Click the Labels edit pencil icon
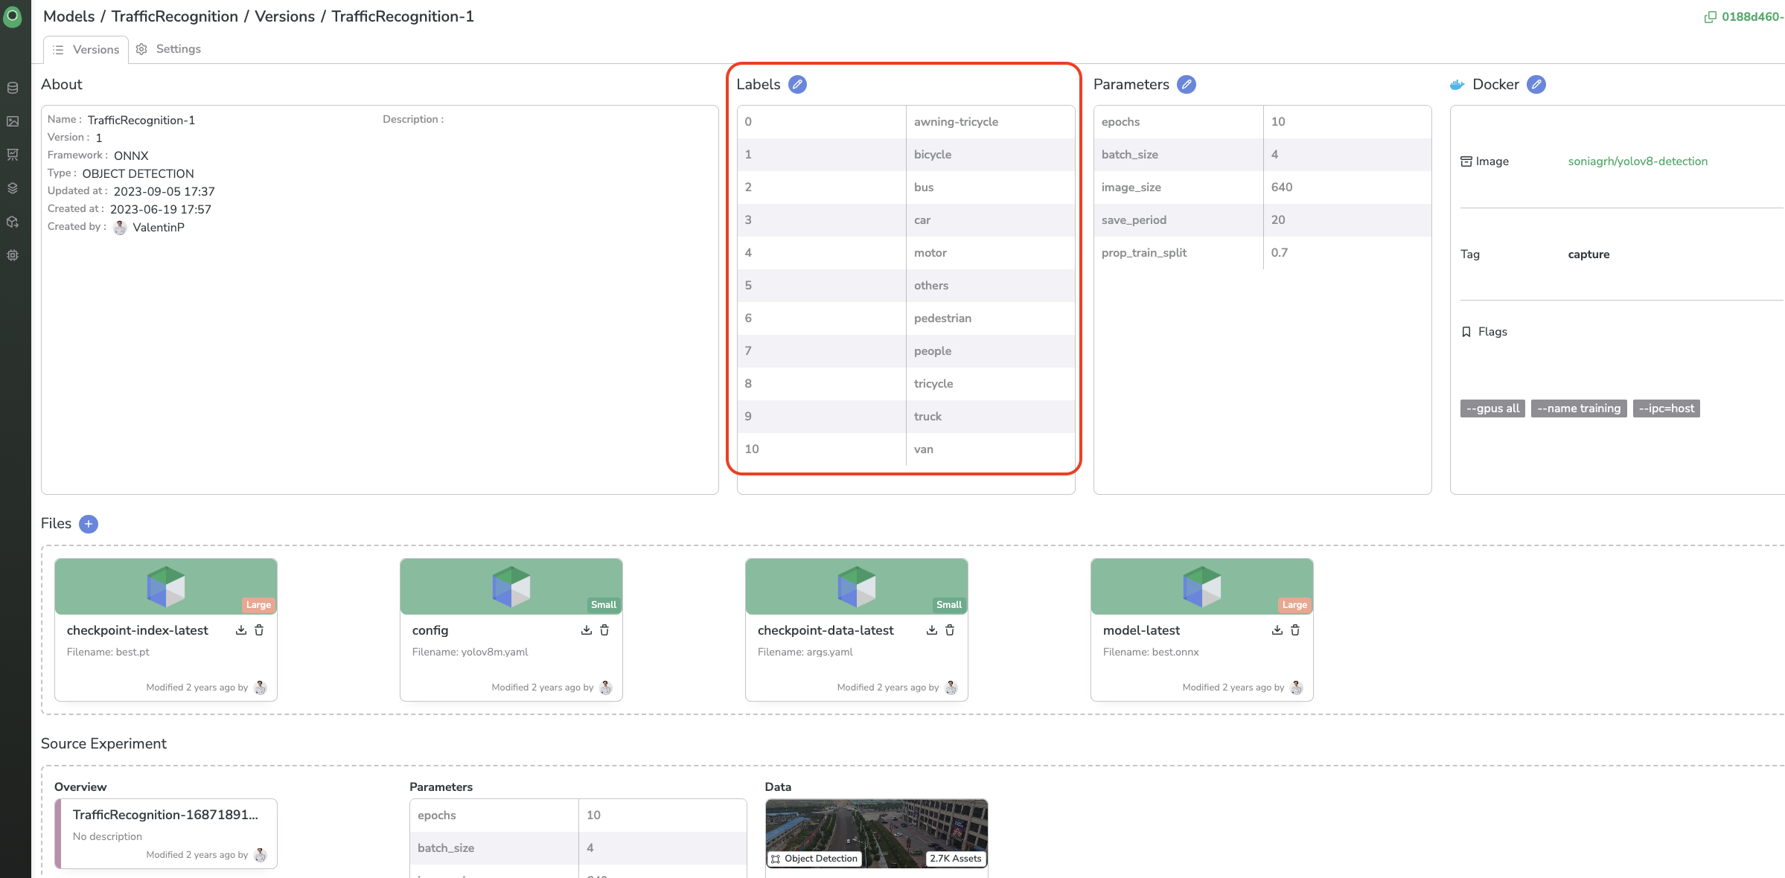This screenshot has width=1785, height=878. click(797, 84)
